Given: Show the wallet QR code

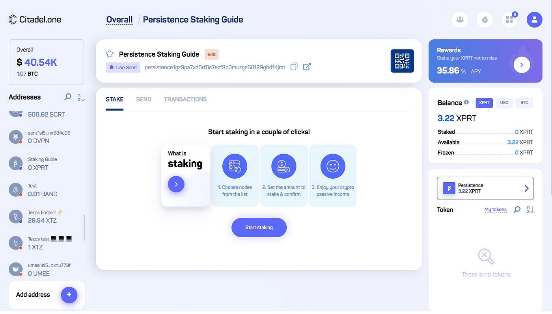Looking at the screenshot, I should (402, 61).
